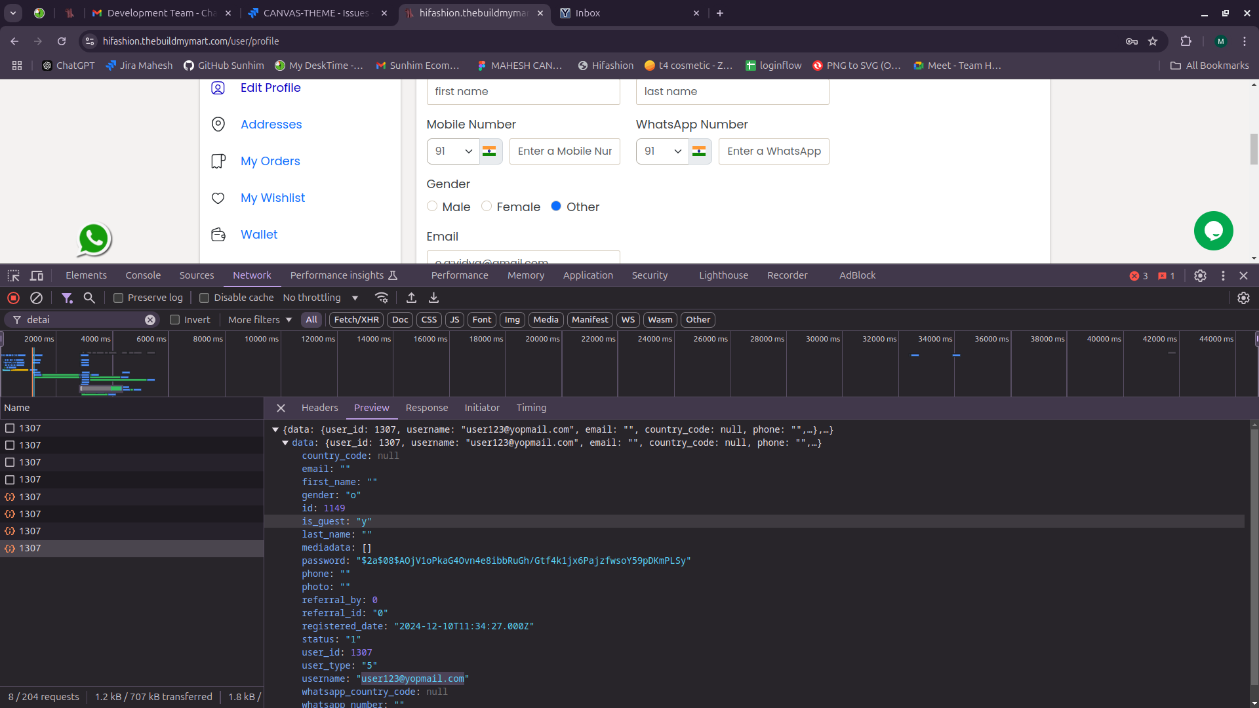
Task: Toggle Disable cache checkbox
Action: pyautogui.click(x=204, y=298)
